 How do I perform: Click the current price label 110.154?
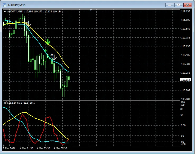(185, 80)
